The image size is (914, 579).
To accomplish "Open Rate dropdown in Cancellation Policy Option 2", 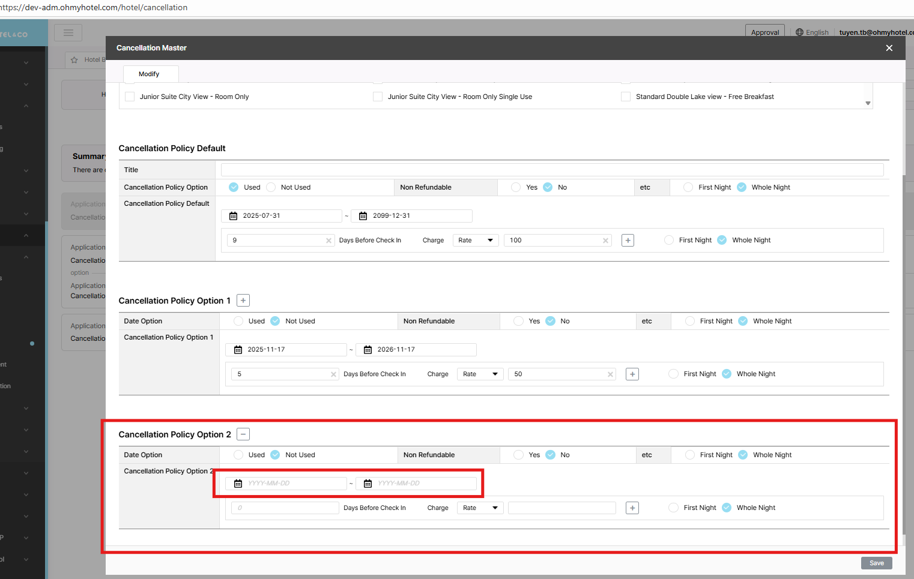I will pyautogui.click(x=480, y=508).
